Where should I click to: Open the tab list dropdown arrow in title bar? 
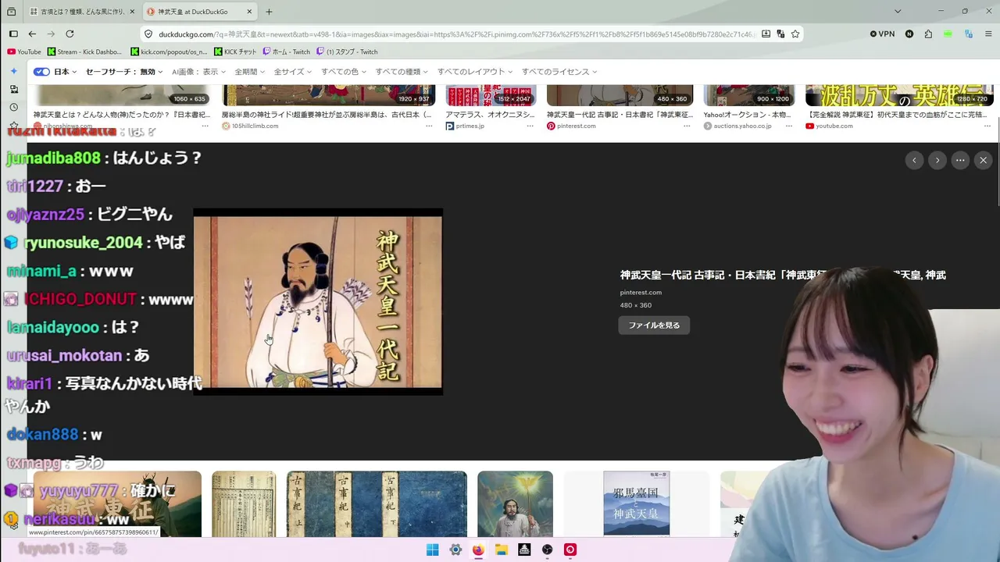coord(898,12)
